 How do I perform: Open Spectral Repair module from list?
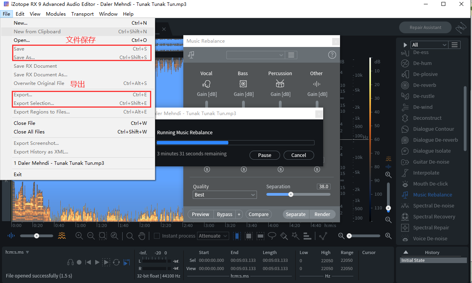pos(431,227)
